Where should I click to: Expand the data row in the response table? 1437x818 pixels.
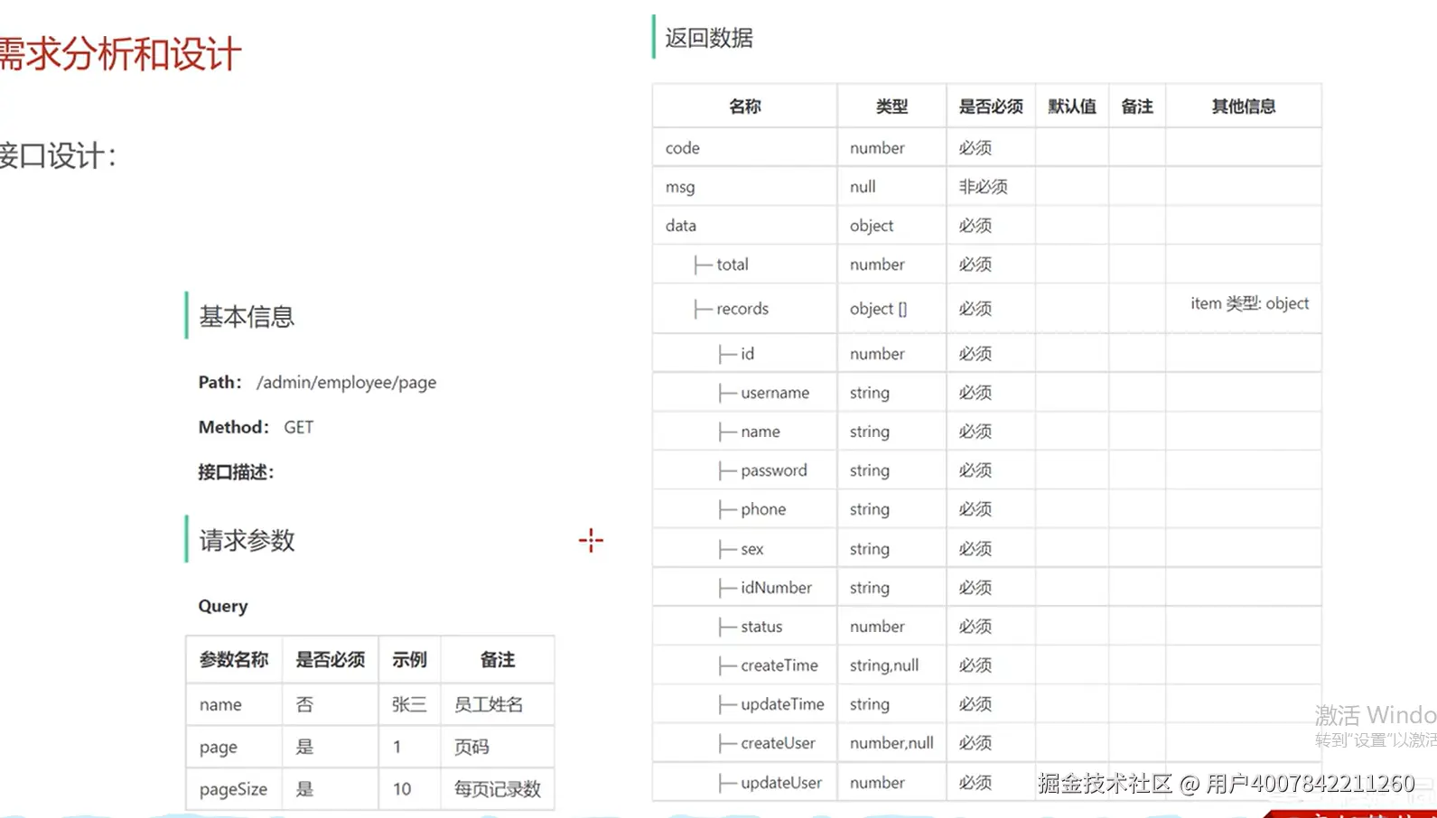[680, 226]
